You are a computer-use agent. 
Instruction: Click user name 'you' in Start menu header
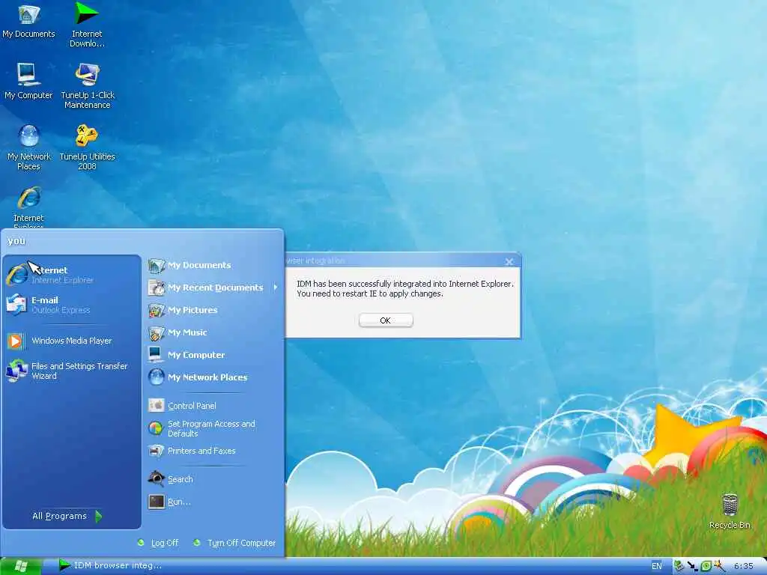(16, 240)
